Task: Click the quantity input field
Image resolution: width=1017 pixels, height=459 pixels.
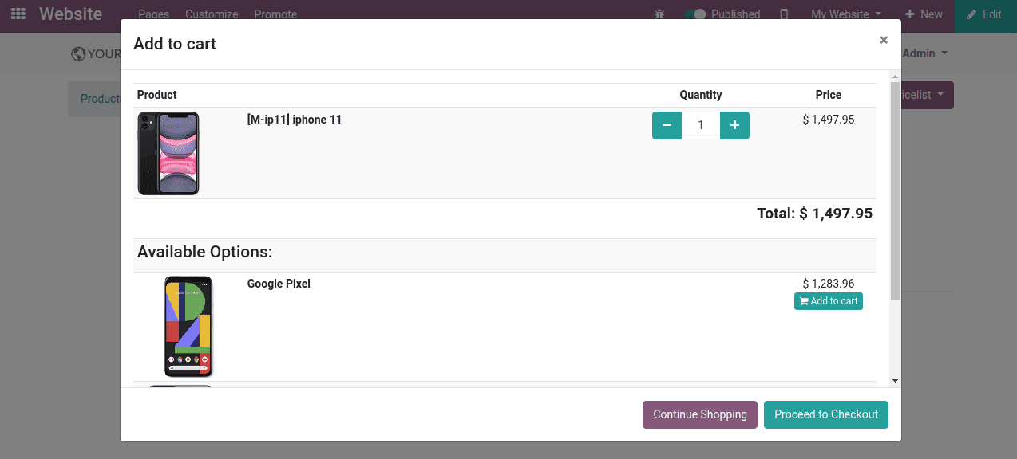Action: [701, 125]
